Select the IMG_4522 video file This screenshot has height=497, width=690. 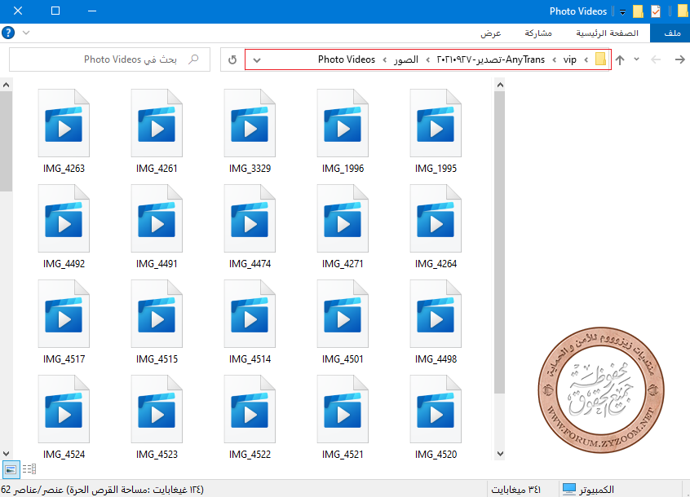click(x=250, y=417)
